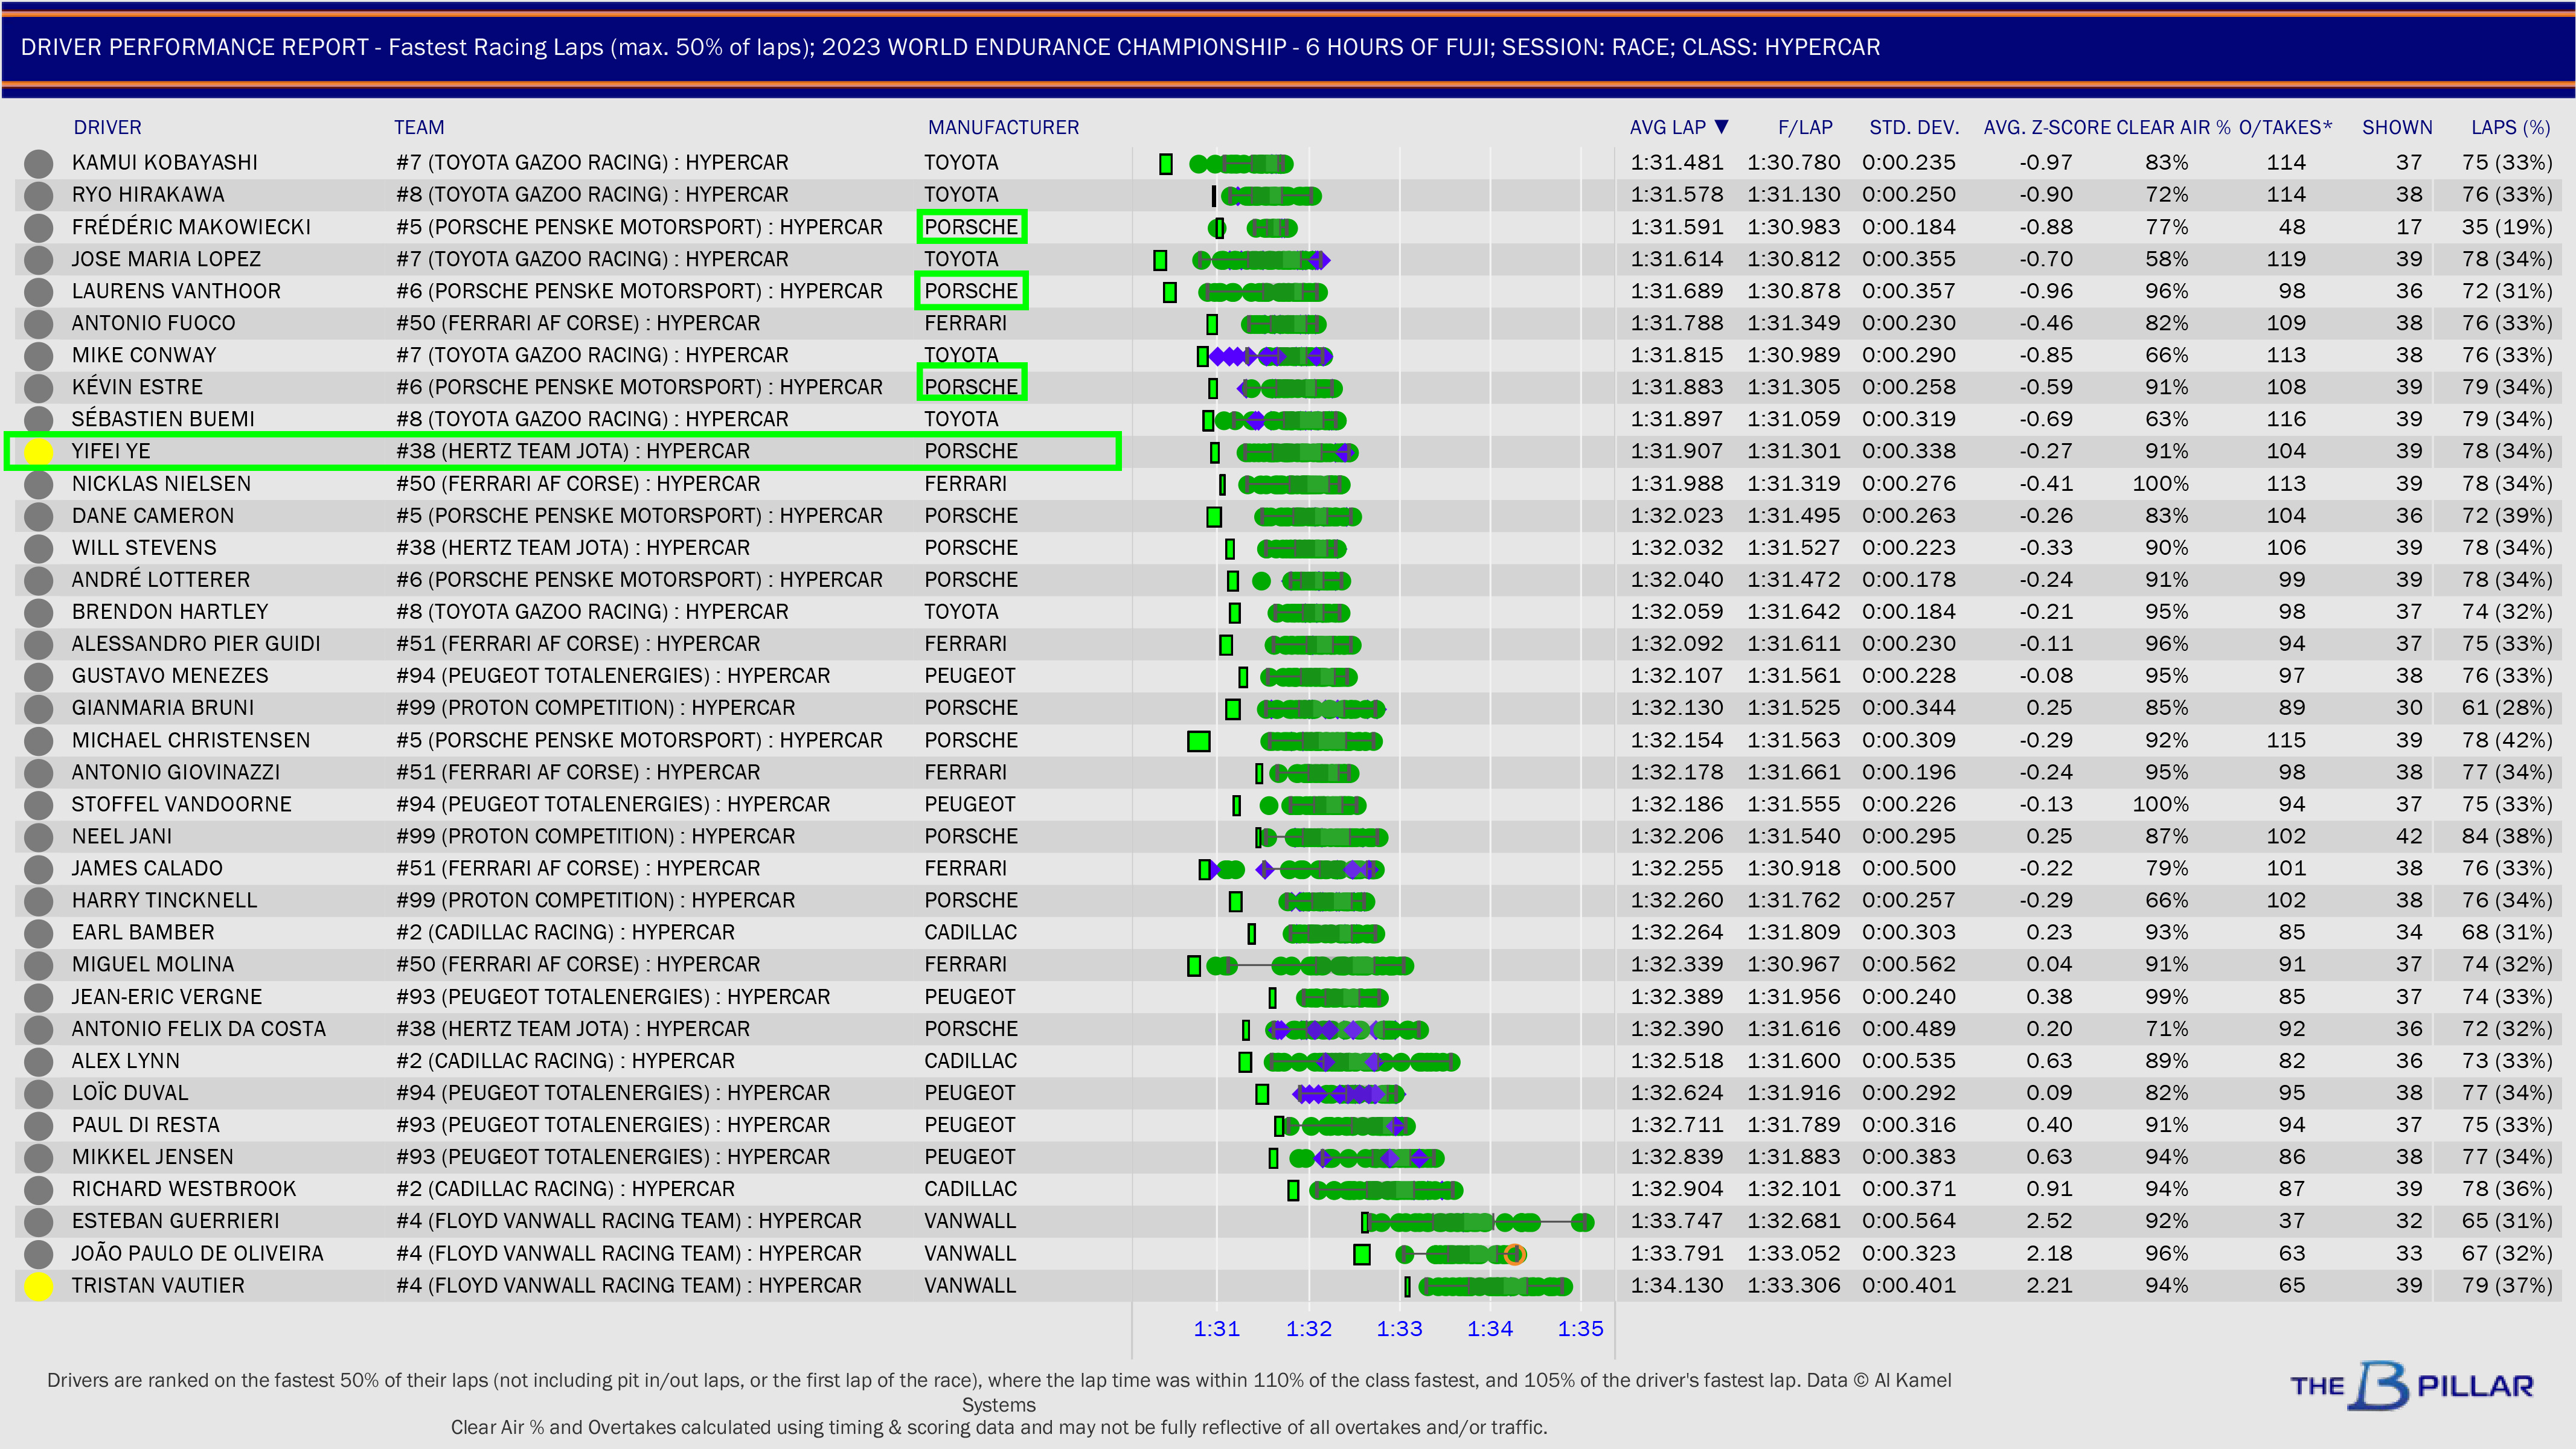Toggle the yellow circle beside Yifei Ye
The width and height of the screenshot is (2576, 1449).
click(38, 452)
